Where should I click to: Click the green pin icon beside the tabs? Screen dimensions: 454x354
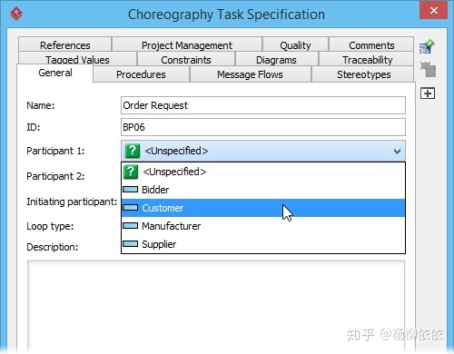427,47
